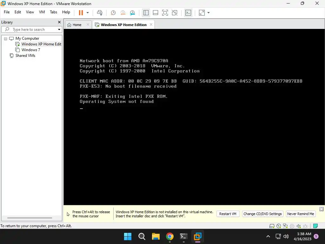
Task: Open File Explorer from taskbar
Action: coord(156,236)
